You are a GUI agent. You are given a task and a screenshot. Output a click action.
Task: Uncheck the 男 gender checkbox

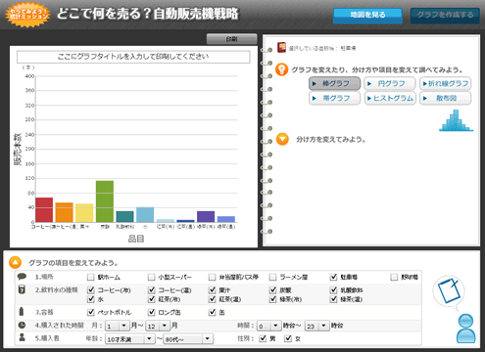pos(263,338)
